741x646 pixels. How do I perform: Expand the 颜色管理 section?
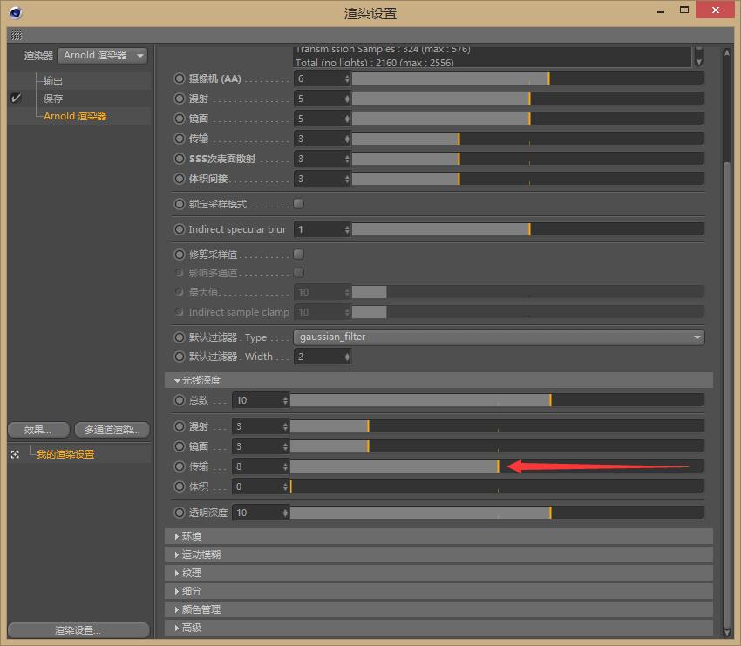[x=438, y=609]
